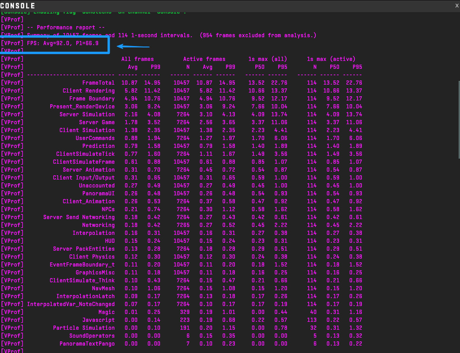Select the 'Client Physics' row label
Image resolution: width=460 pixels, height=353 pixels.
click(92, 257)
